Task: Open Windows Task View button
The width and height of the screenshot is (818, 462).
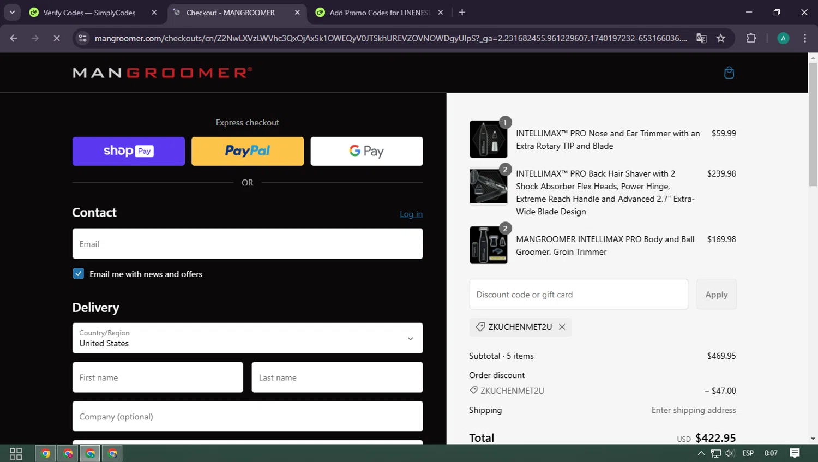Action: tap(16, 453)
